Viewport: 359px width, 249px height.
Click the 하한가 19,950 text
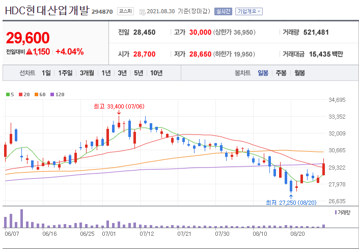(x=234, y=54)
